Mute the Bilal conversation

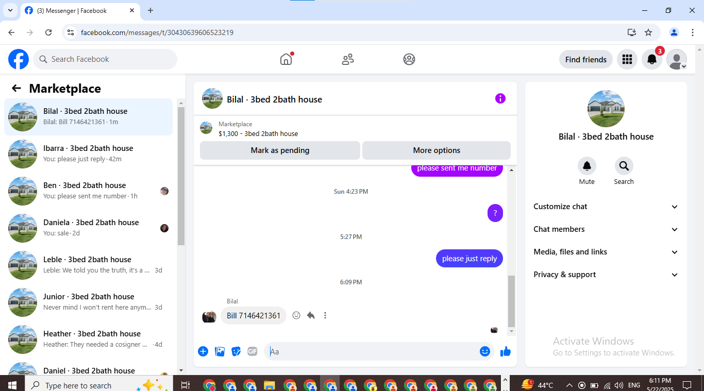coord(586,166)
